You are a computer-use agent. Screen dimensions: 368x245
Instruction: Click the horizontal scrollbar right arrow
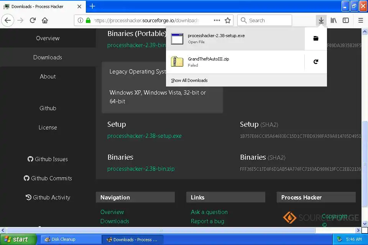point(358,230)
